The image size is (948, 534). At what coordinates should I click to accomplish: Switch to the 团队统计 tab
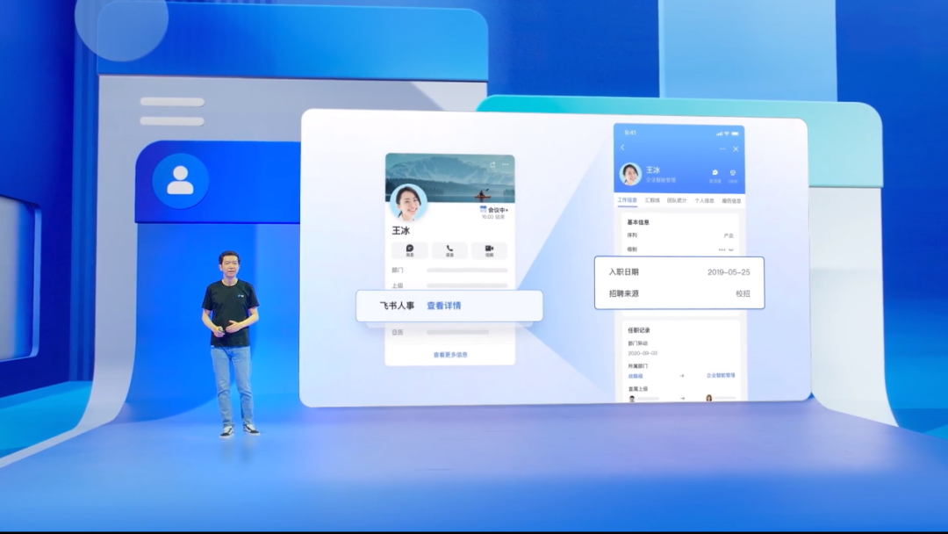click(x=677, y=200)
